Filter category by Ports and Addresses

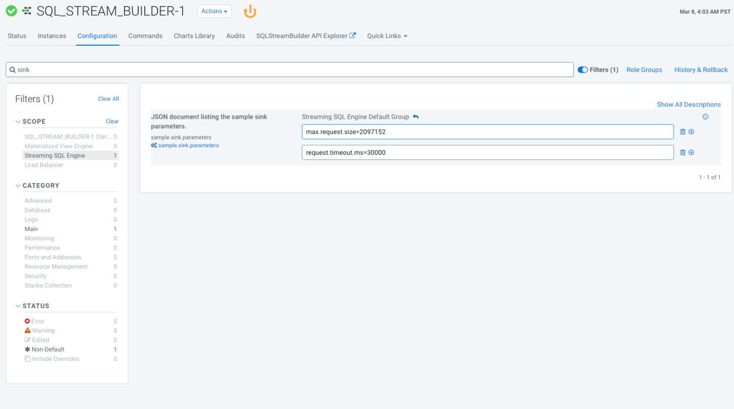click(71, 257)
